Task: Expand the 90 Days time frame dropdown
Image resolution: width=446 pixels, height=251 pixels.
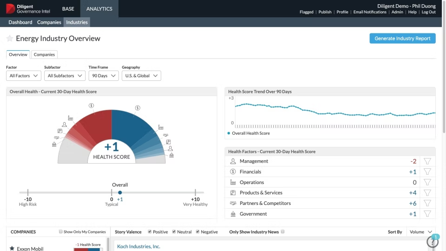Action: pos(104,76)
